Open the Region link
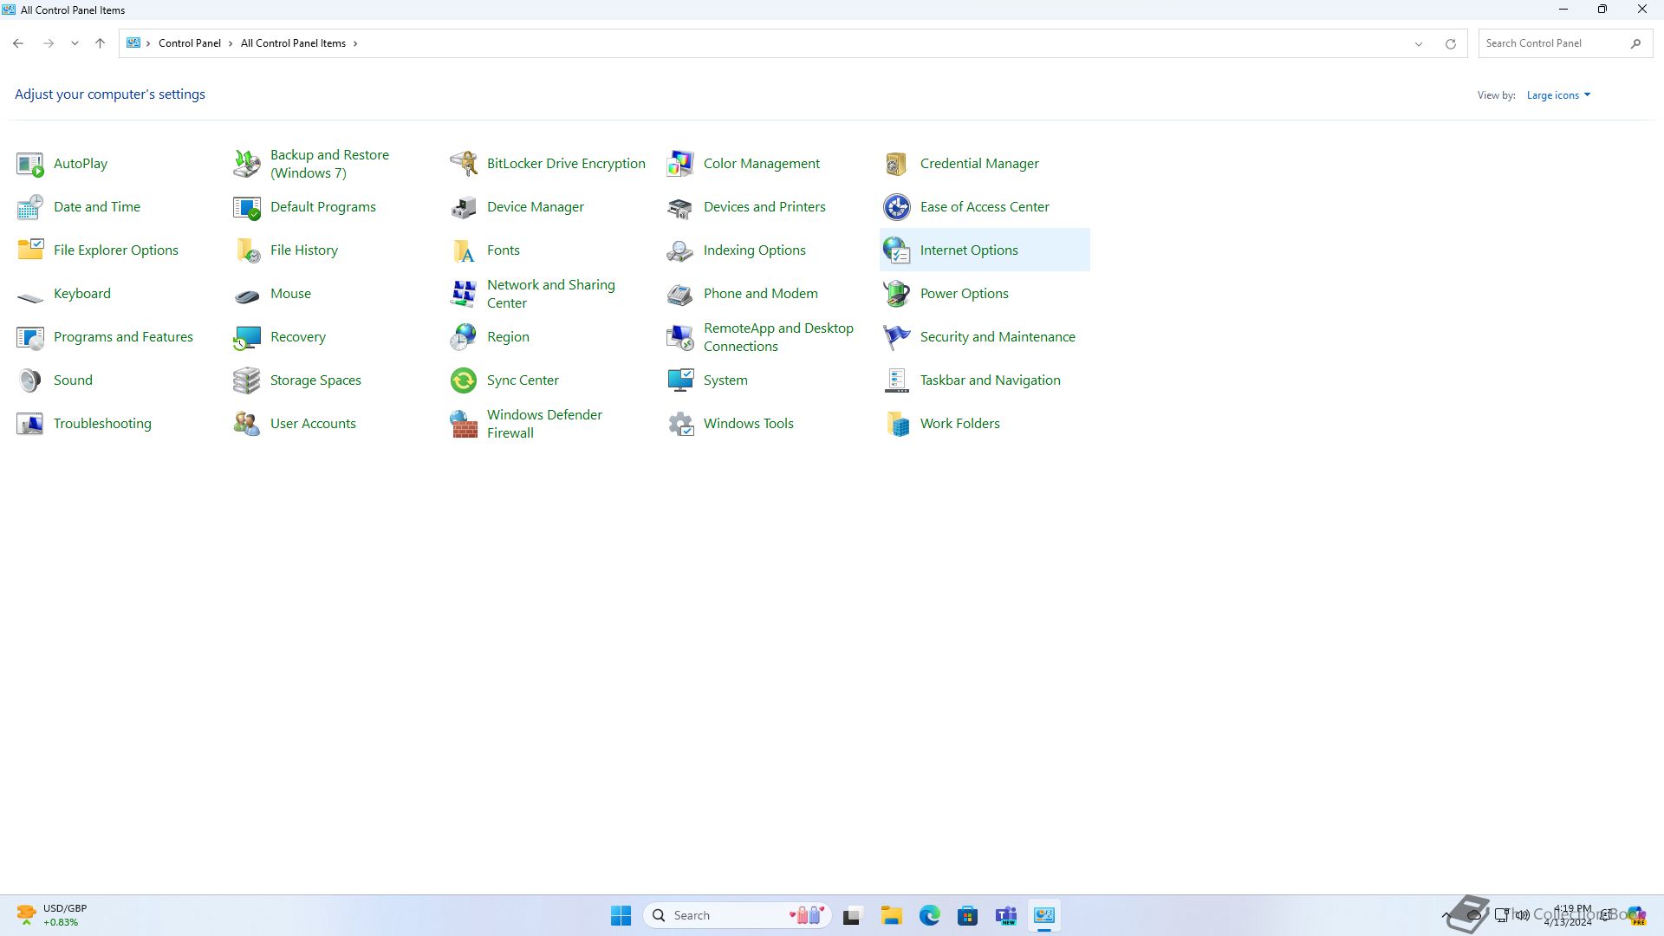 point(508,337)
